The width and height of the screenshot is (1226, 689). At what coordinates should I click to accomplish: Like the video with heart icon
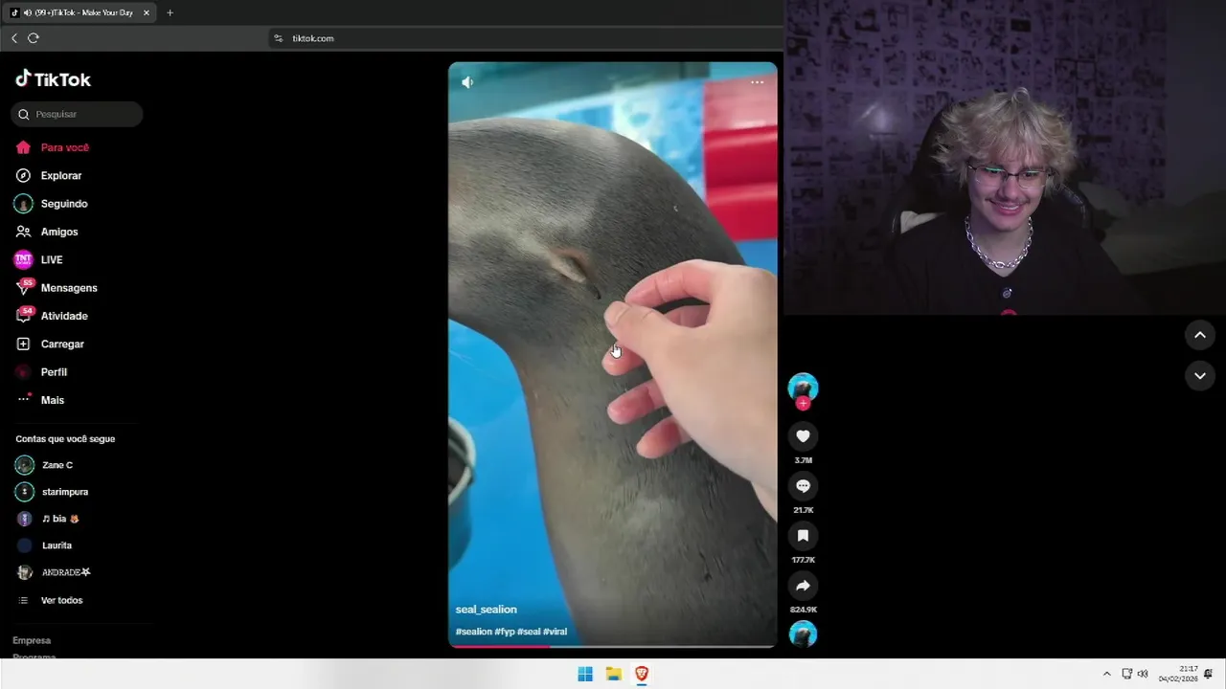(803, 436)
